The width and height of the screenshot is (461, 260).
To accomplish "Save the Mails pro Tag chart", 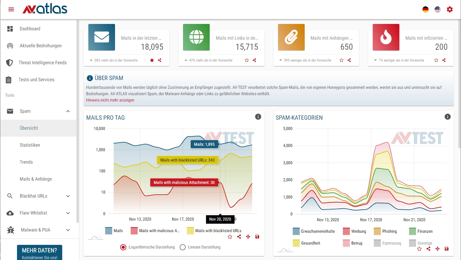I will pos(257,237).
